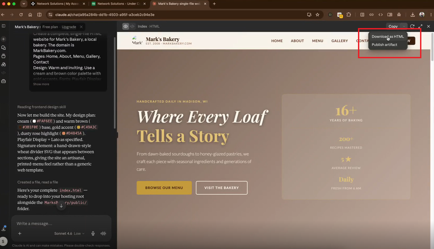Screen dimensions: 434x249
Task: Expand artifact to fullscreen
Action: coord(420,26)
